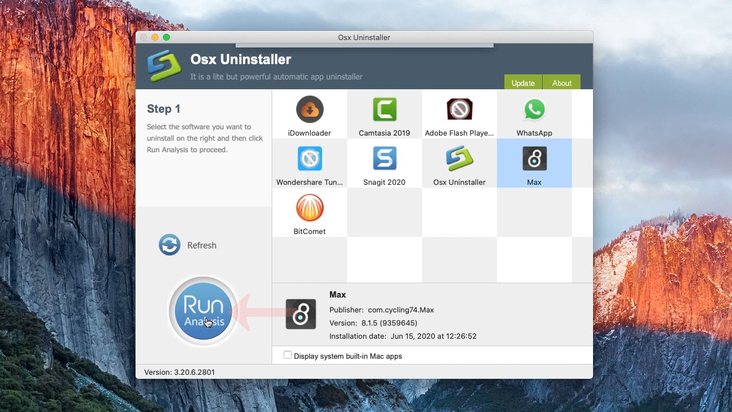
Task: Select the Camtasia 2019 app icon
Action: 384,109
